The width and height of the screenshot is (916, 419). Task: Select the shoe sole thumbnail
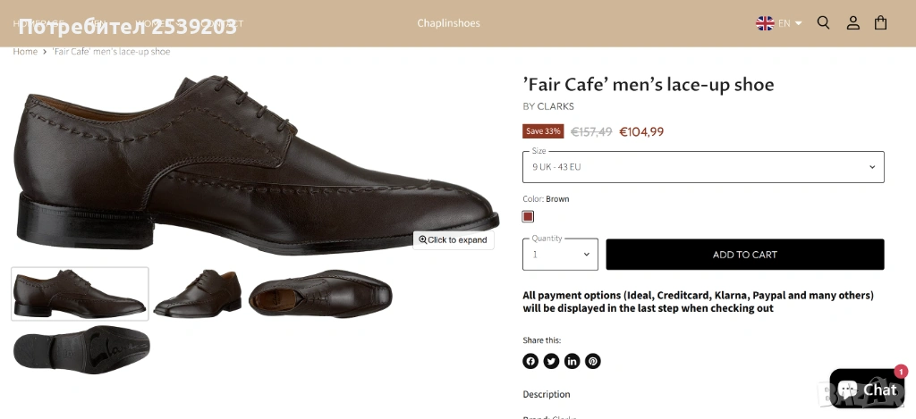(81, 349)
